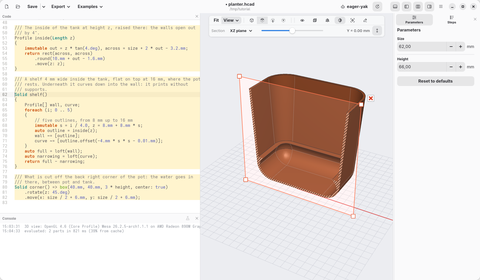Select the corner-face cube view icon

point(283,20)
